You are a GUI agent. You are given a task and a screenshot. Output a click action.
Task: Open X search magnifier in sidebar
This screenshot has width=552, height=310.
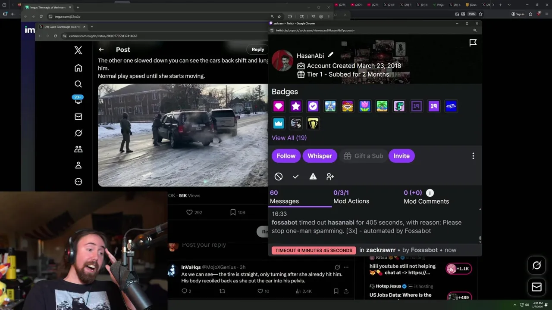click(78, 84)
